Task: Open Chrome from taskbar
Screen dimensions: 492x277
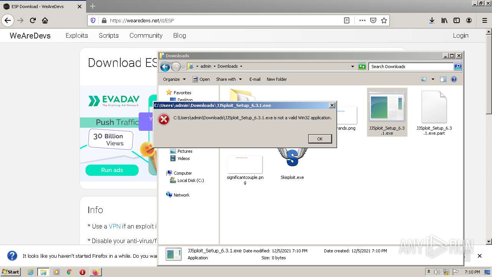Action: tap(69, 272)
